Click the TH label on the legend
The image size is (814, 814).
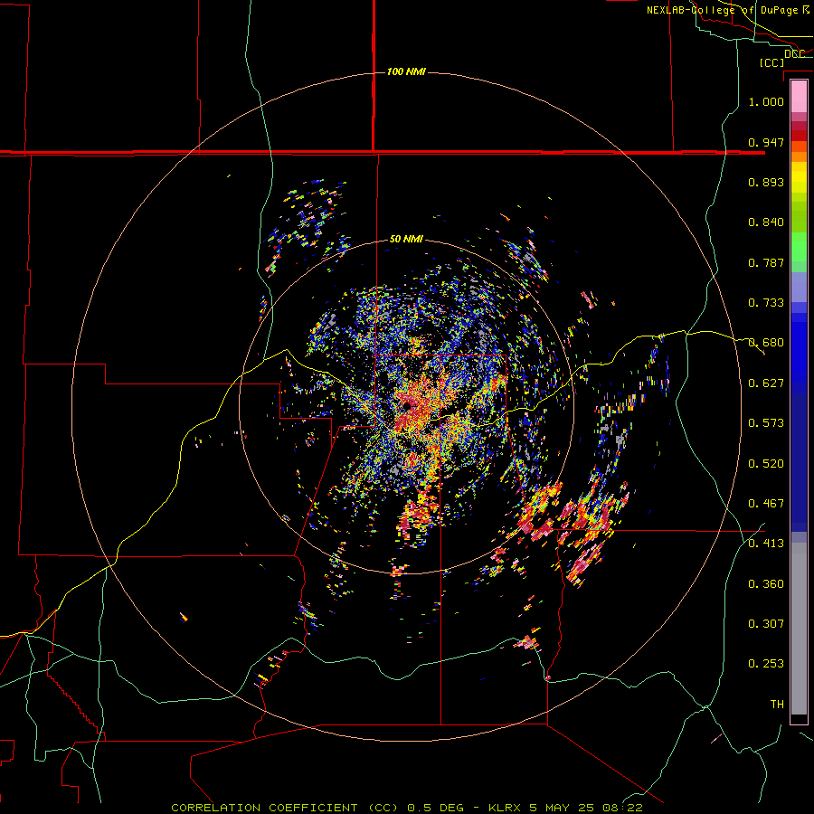777,705
